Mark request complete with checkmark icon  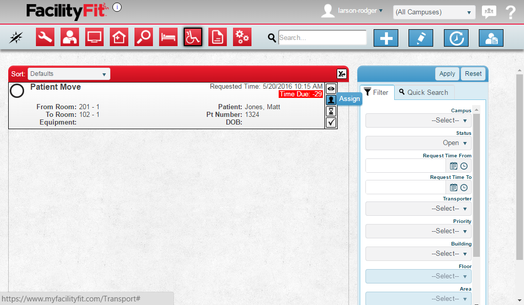pyautogui.click(x=331, y=123)
